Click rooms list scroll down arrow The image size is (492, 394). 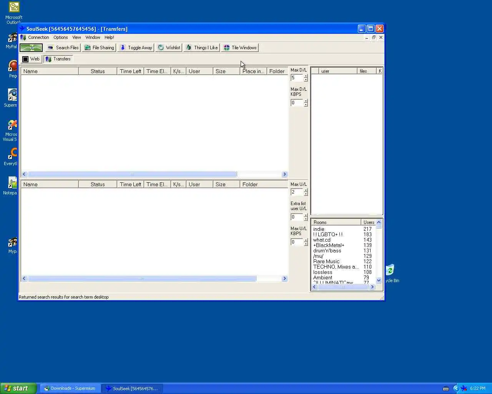pos(379,280)
